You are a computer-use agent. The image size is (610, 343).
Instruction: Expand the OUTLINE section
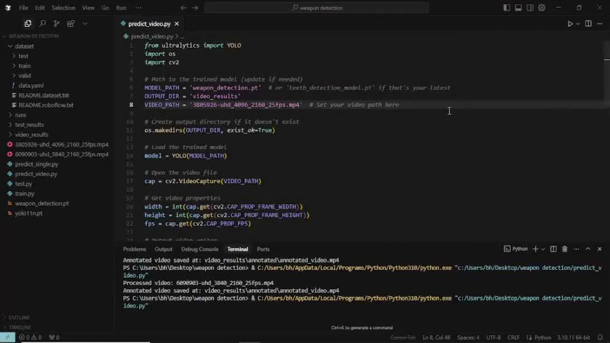[57, 317]
